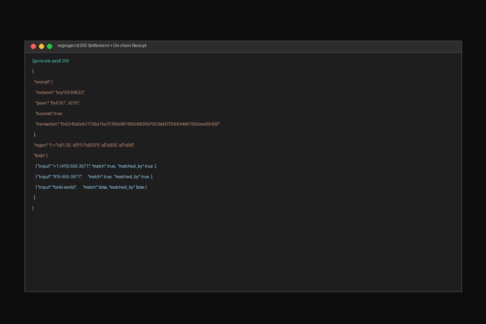Click the red close window dot
486x324 pixels.
tap(34, 46)
